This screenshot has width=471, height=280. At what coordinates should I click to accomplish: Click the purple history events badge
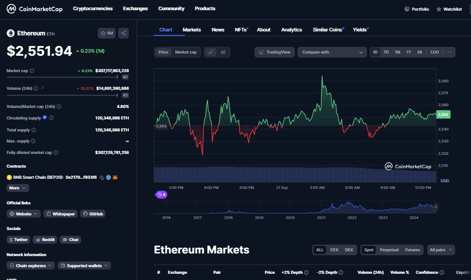click(162, 195)
